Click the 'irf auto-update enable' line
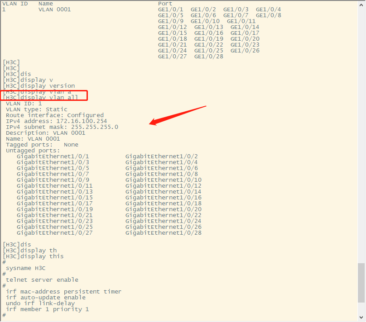The height and width of the screenshot is (322, 366). tap(46, 298)
